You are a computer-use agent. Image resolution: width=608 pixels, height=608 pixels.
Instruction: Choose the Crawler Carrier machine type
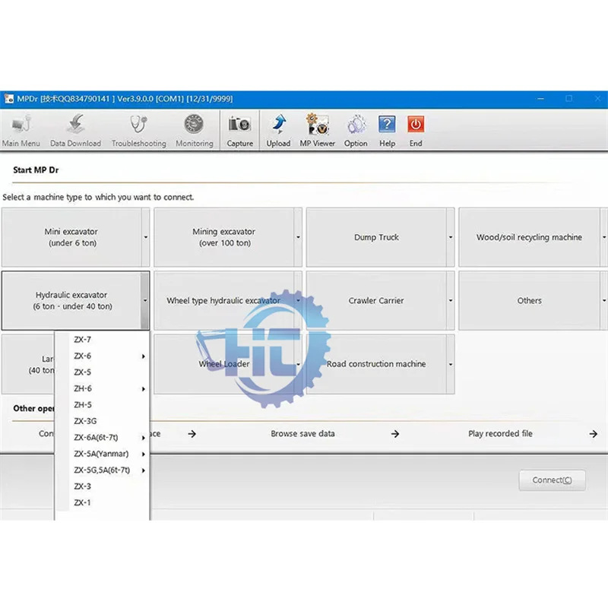376,300
